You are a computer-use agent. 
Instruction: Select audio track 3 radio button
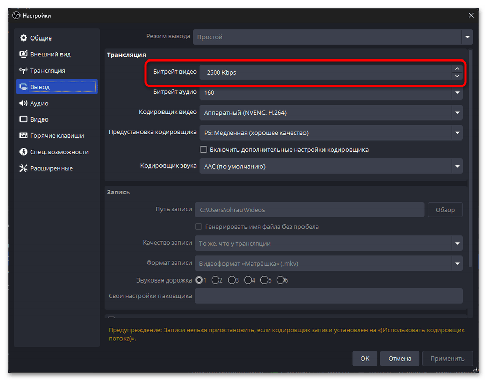coord(232,280)
